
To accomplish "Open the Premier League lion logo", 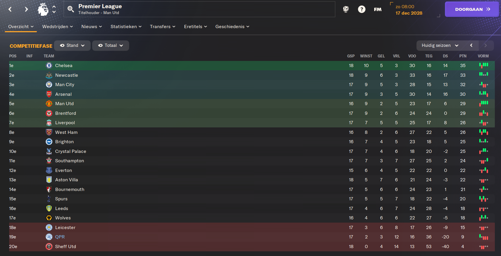I will 43,9.
